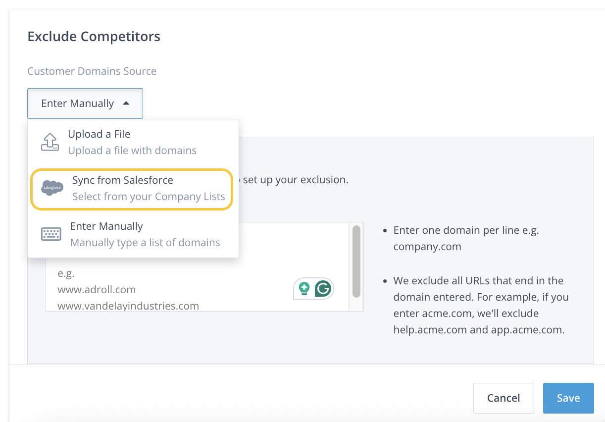The image size is (605, 422).
Task: Click the green lightbulb suggestion icon
Action: coord(304,288)
